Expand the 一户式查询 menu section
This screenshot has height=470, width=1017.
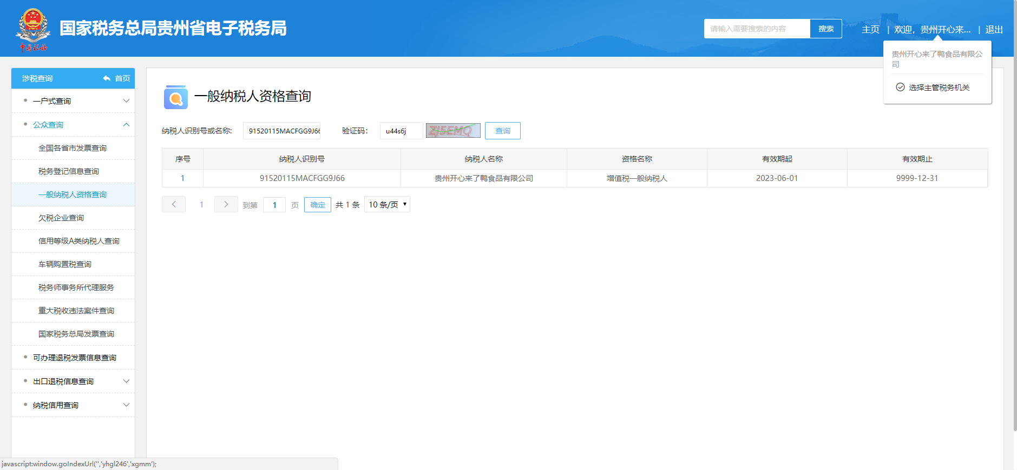click(x=126, y=101)
